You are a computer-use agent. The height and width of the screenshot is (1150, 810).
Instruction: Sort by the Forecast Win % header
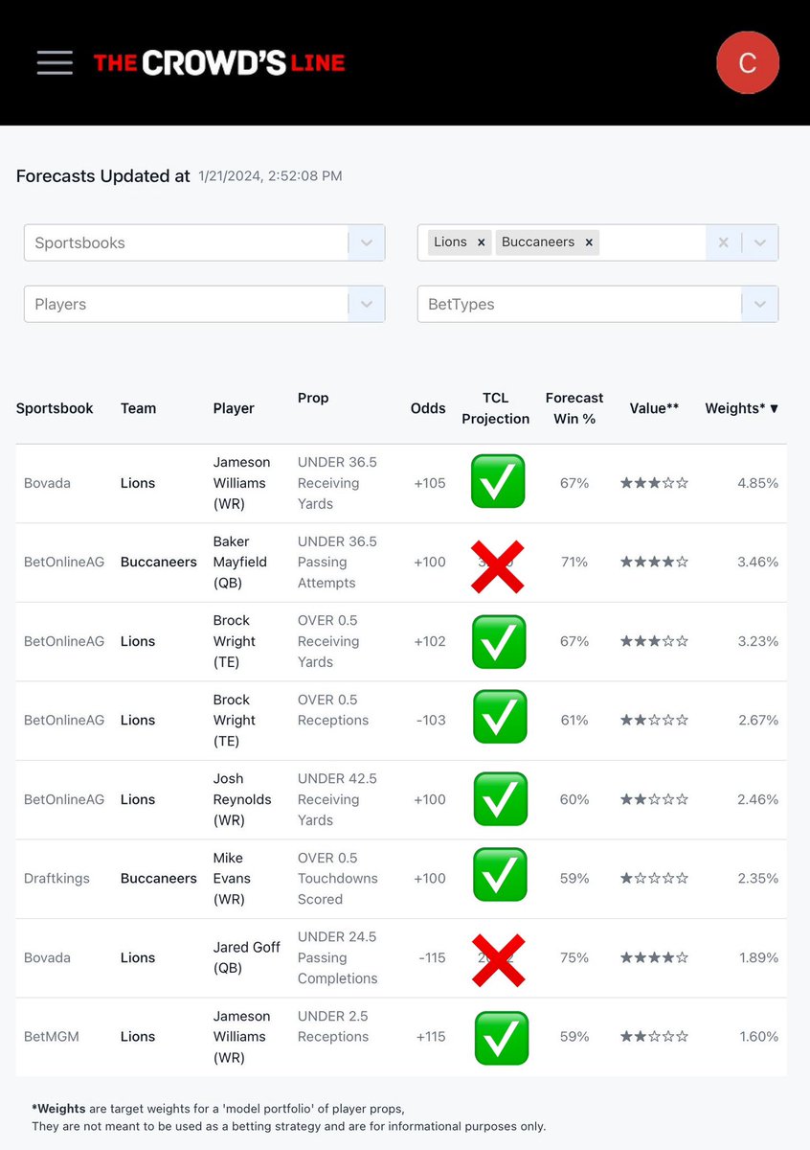574,408
